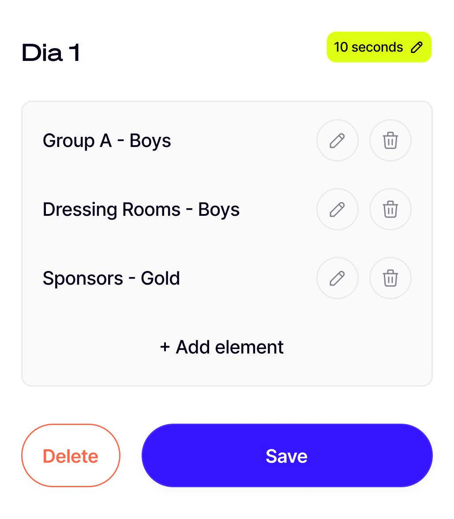The image size is (454, 519).
Task: Save the Dia 1 slide
Action: tap(287, 455)
